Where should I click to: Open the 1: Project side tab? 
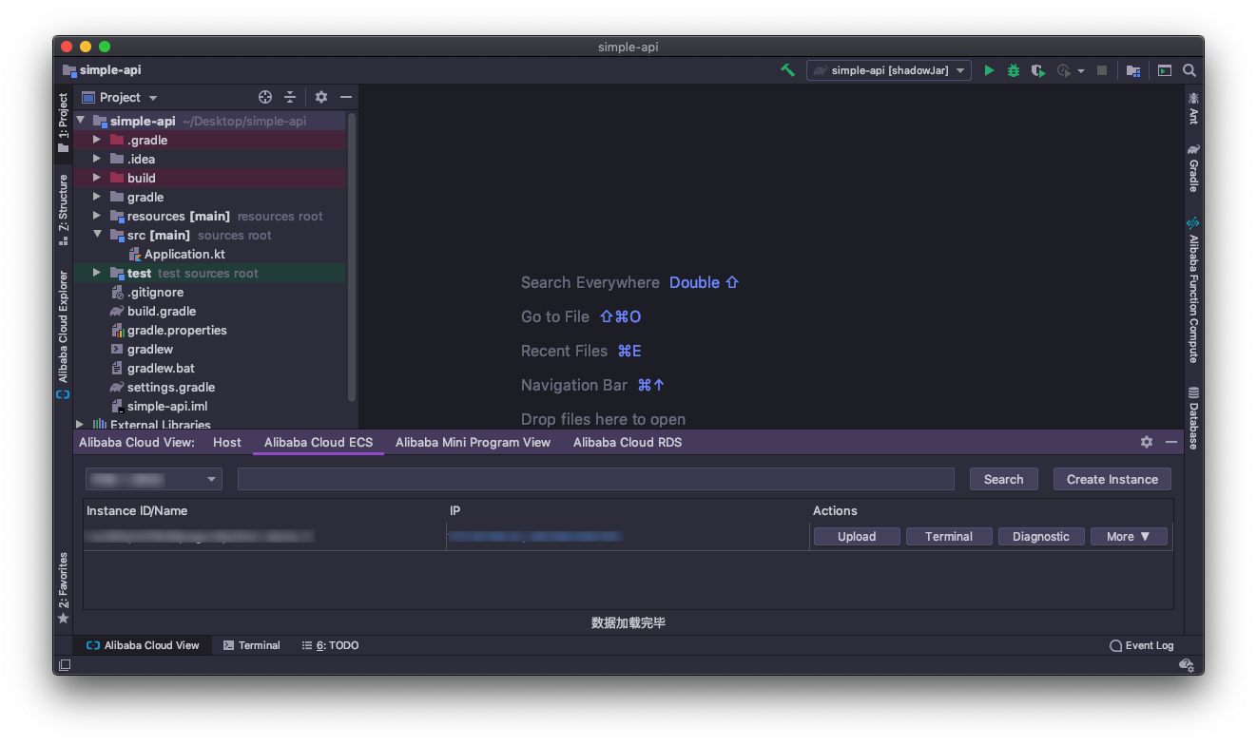click(64, 123)
